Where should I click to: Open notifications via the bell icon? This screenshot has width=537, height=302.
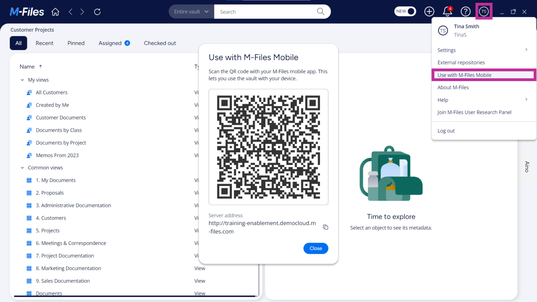click(447, 12)
